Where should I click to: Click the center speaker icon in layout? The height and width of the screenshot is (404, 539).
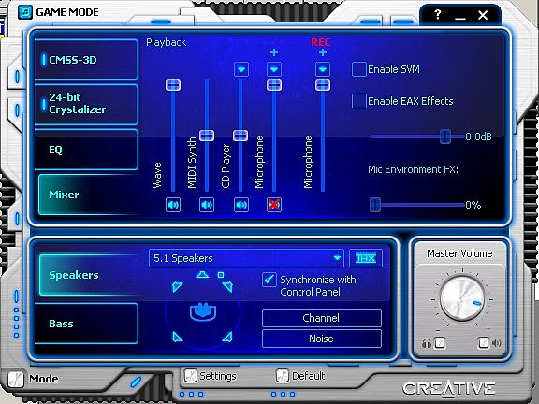[202, 275]
